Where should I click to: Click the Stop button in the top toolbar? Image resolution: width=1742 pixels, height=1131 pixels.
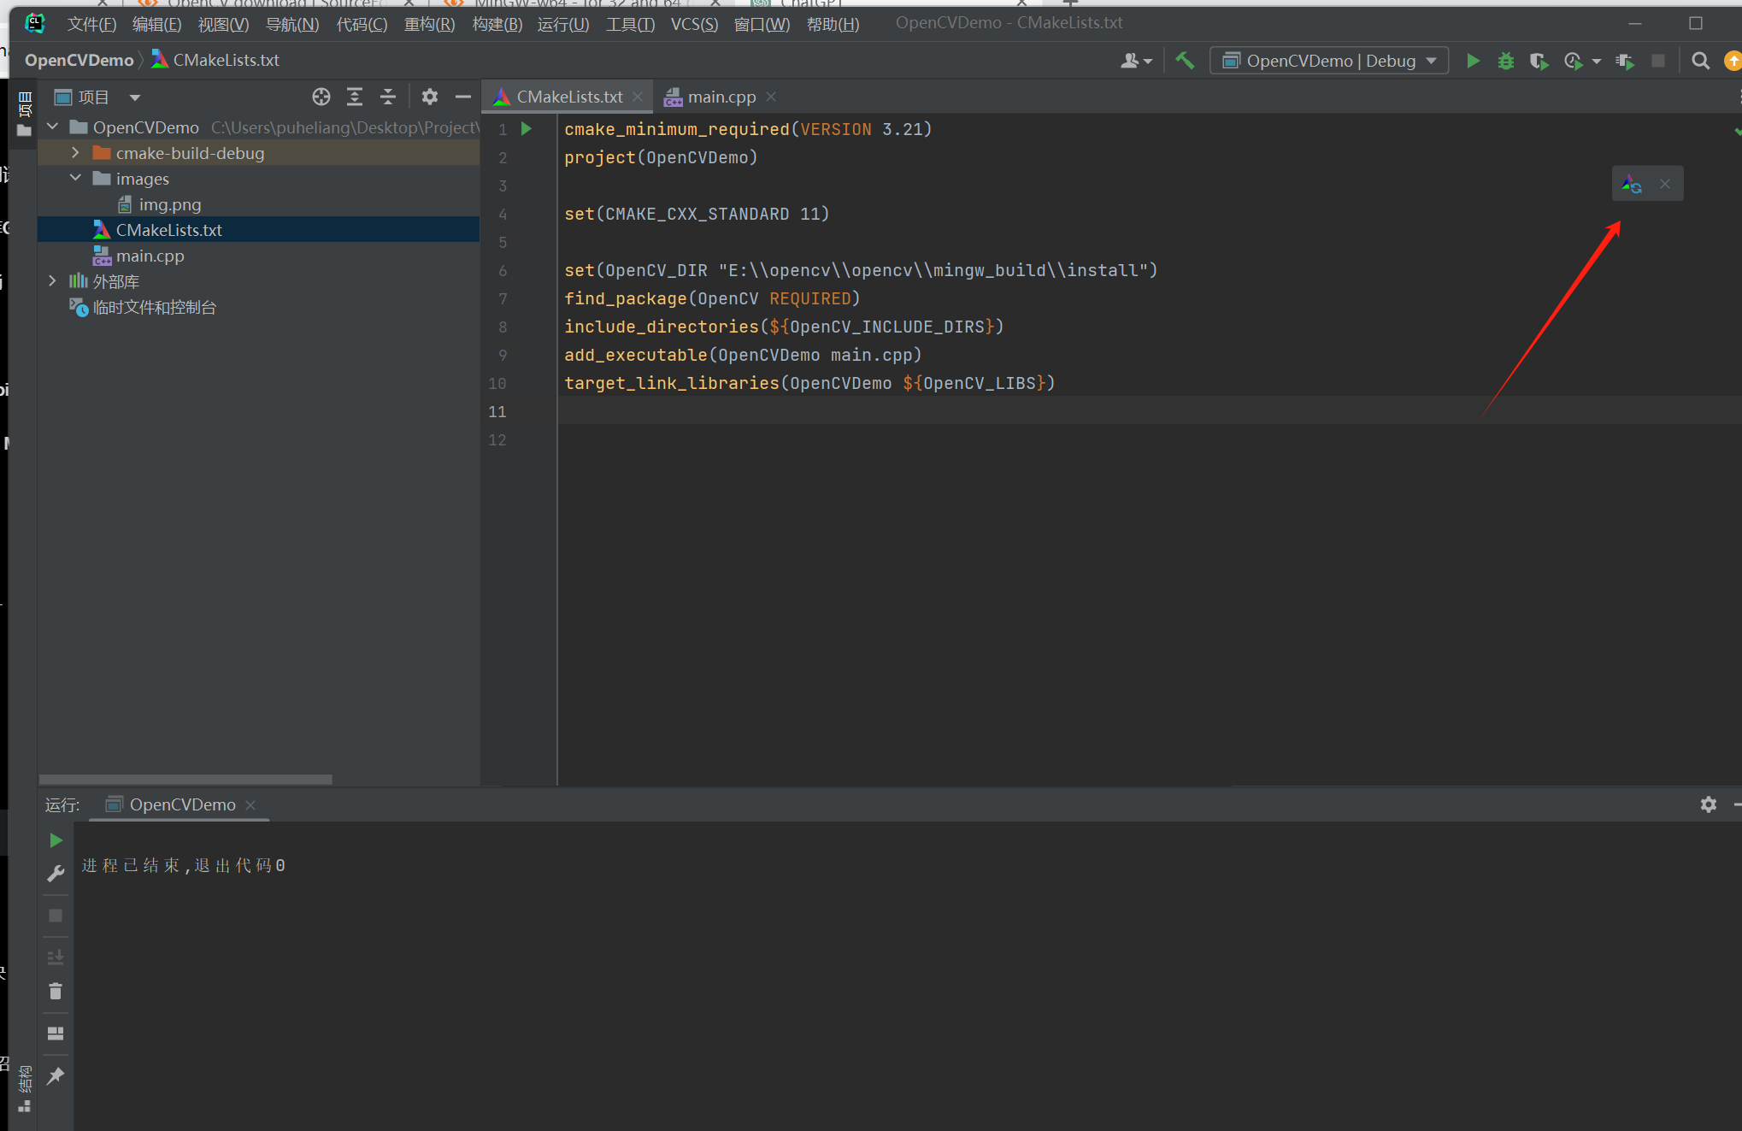[1658, 61]
